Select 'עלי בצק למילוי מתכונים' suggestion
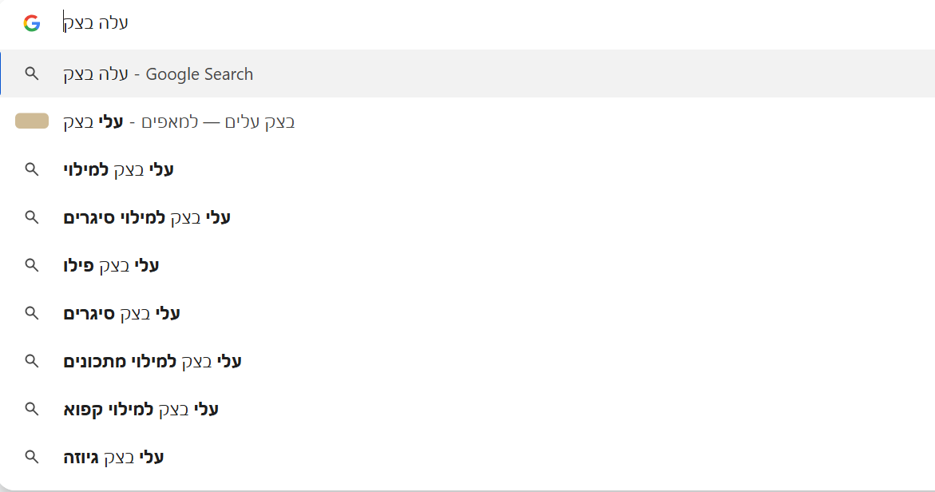The height and width of the screenshot is (492, 935). click(x=153, y=362)
